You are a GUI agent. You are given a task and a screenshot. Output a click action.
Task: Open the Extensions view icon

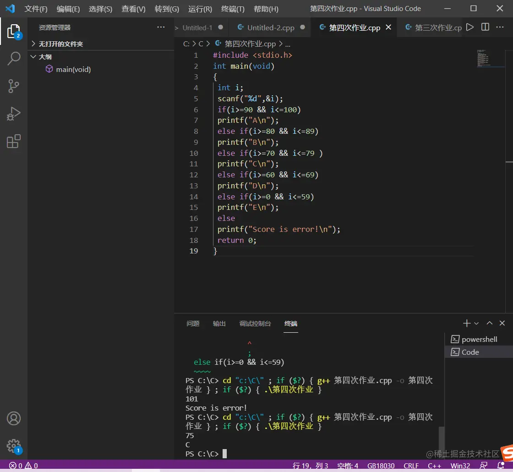[x=14, y=141]
